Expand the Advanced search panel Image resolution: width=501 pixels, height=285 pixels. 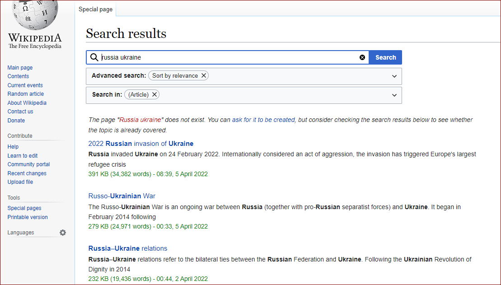click(394, 76)
